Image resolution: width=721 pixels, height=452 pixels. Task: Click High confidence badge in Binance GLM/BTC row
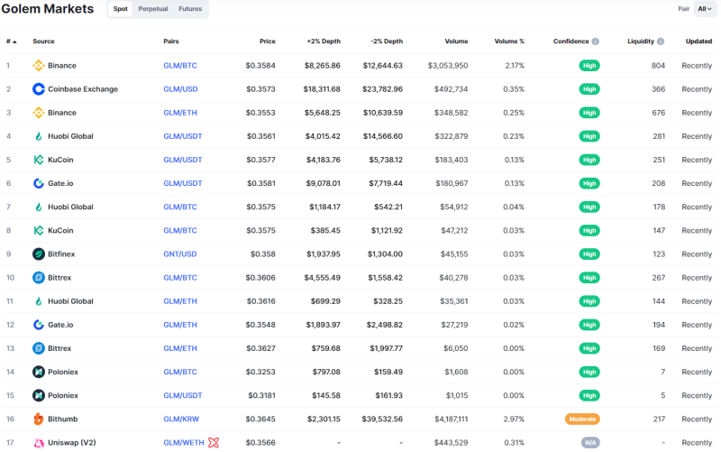click(589, 65)
